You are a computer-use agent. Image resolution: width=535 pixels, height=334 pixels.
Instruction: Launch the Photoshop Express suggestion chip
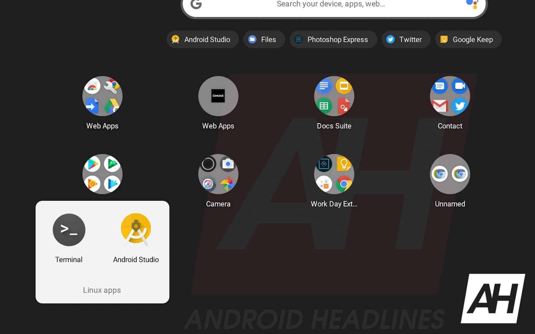tap(333, 39)
